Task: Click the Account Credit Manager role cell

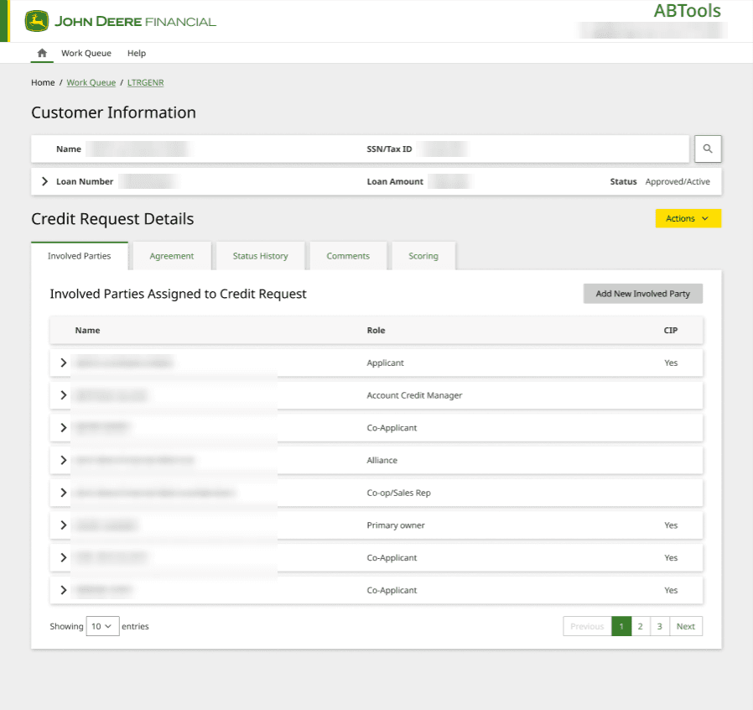Action: [x=414, y=395]
